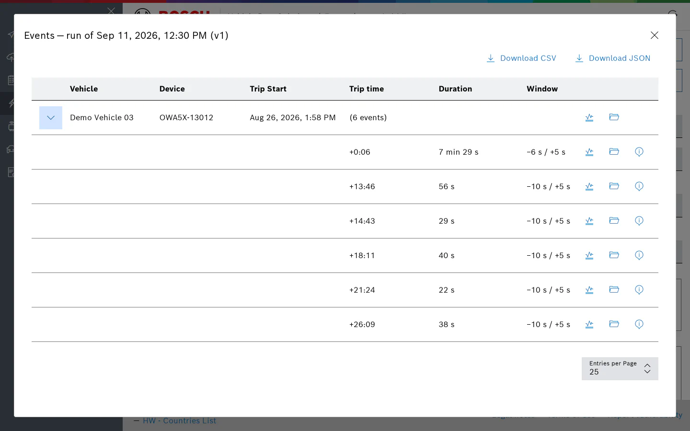This screenshot has width=690, height=431.
Task: Open chart icon for +26:09 event
Action: coord(589,324)
